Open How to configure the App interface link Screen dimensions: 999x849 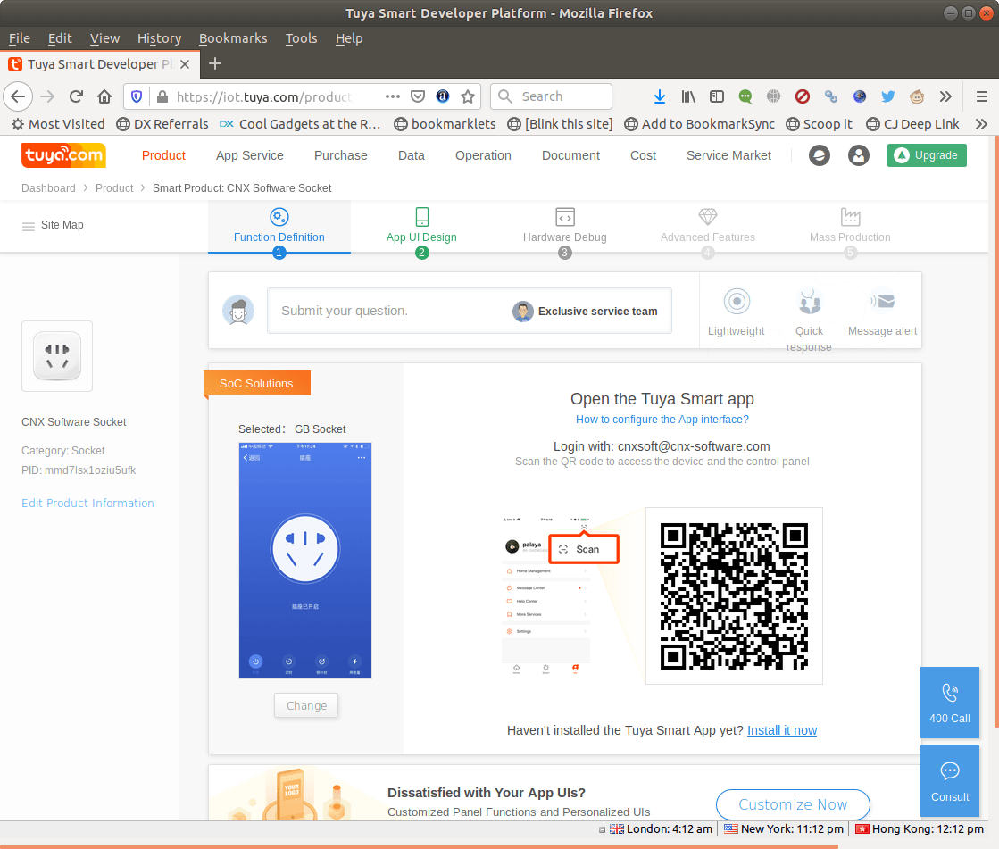[662, 419]
